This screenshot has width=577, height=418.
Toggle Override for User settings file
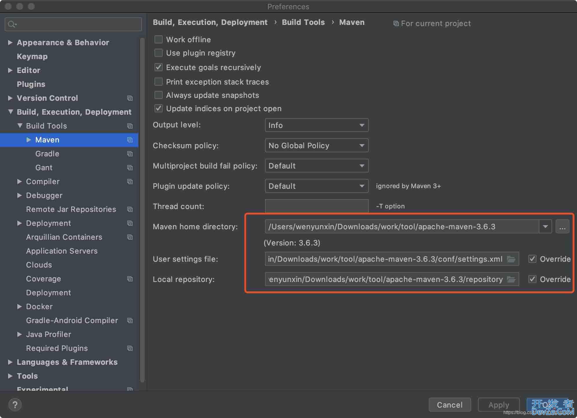pyautogui.click(x=532, y=259)
